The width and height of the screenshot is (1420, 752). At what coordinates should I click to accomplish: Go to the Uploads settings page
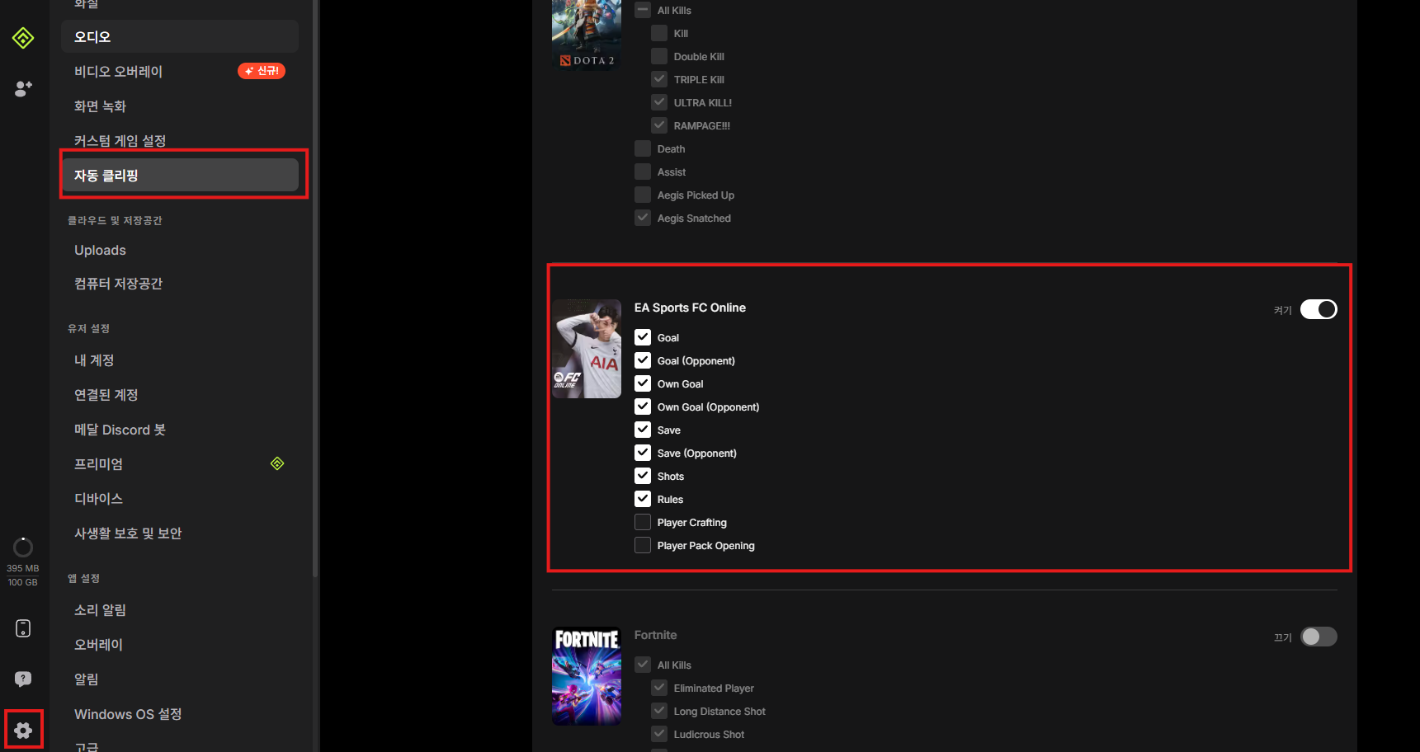pyautogui.click(x=100, y=250)
